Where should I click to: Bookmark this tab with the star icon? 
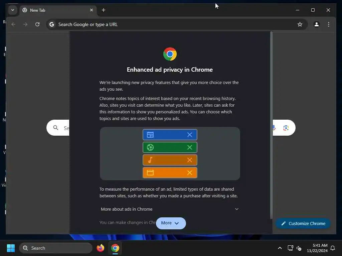point(300,24)
